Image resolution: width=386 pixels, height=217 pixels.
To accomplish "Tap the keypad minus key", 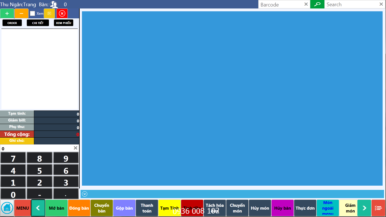I will tap(40, 194).
